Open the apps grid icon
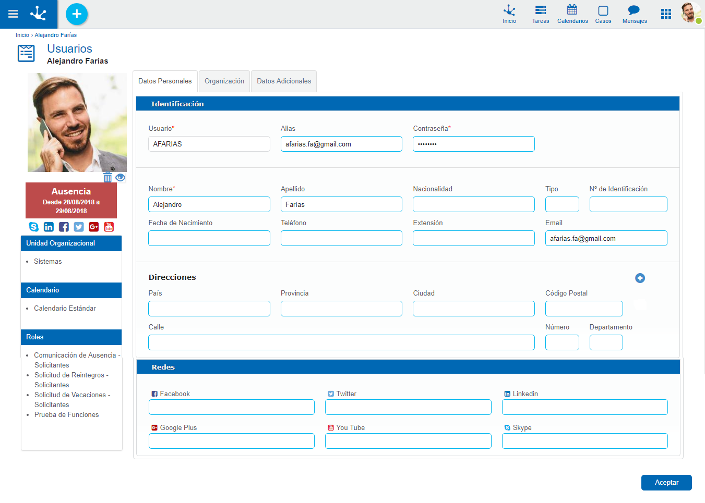This screenshot has width=705, height=503. pos(666,14)
